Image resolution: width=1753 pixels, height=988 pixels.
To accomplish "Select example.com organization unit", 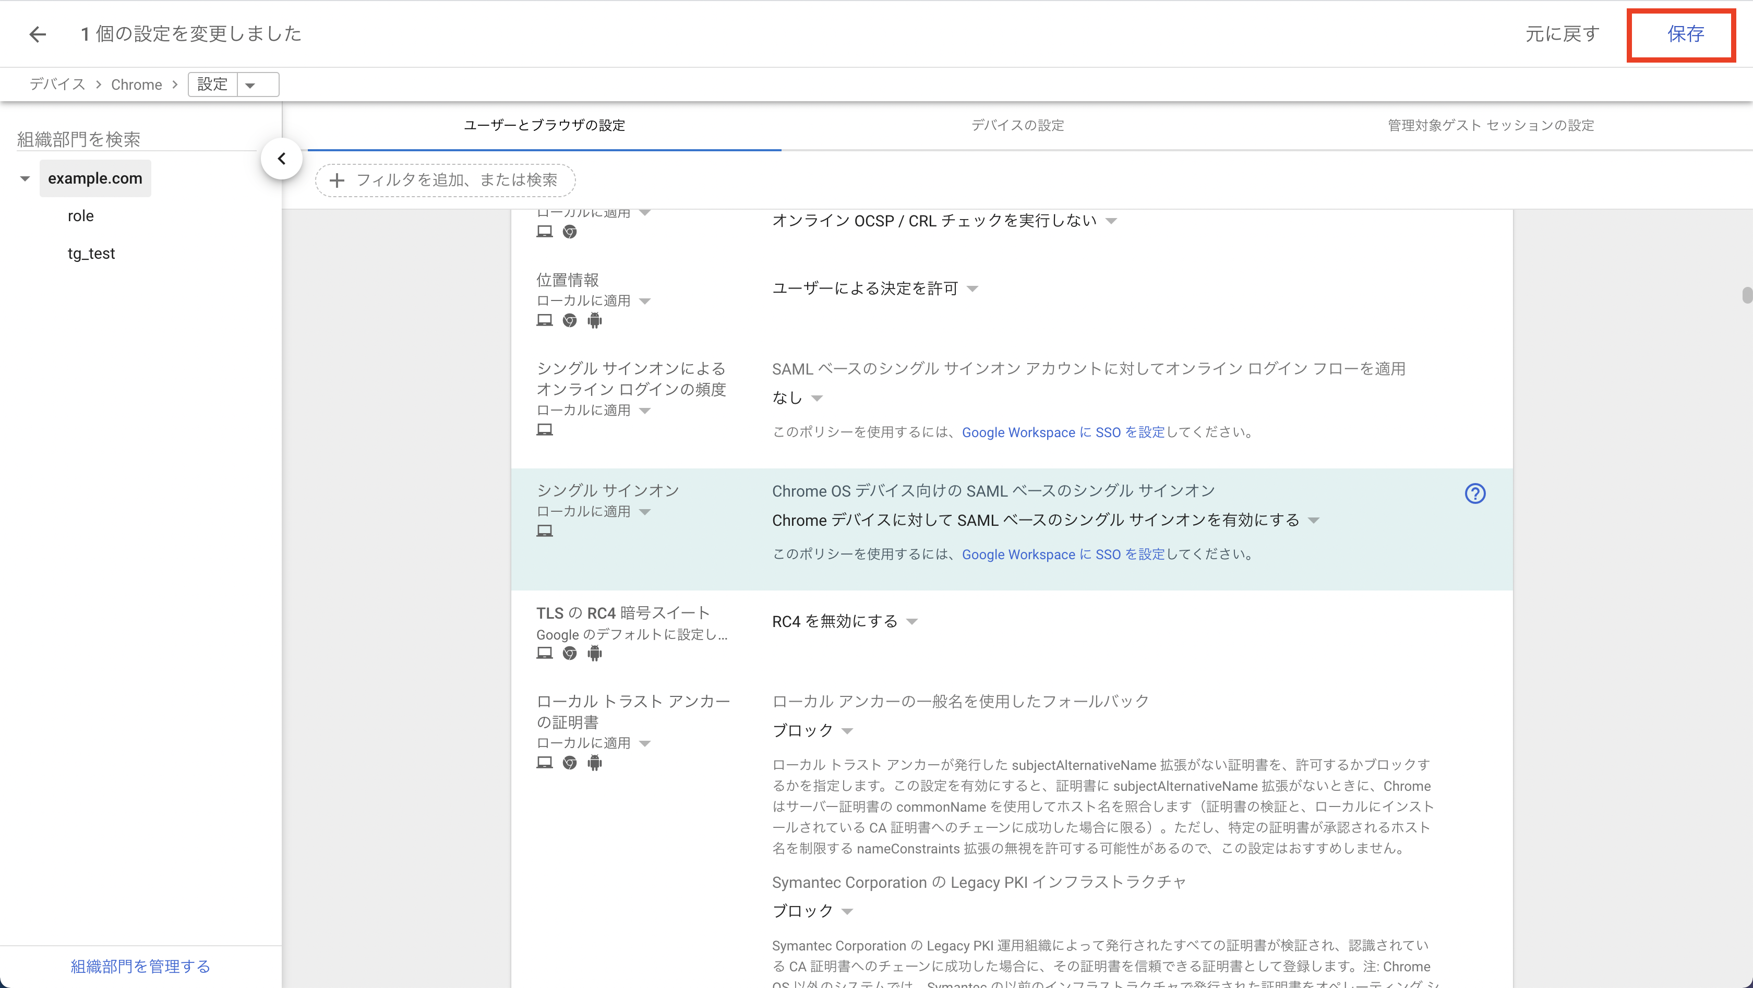I will pyautogui.click(x=95, y=178).
